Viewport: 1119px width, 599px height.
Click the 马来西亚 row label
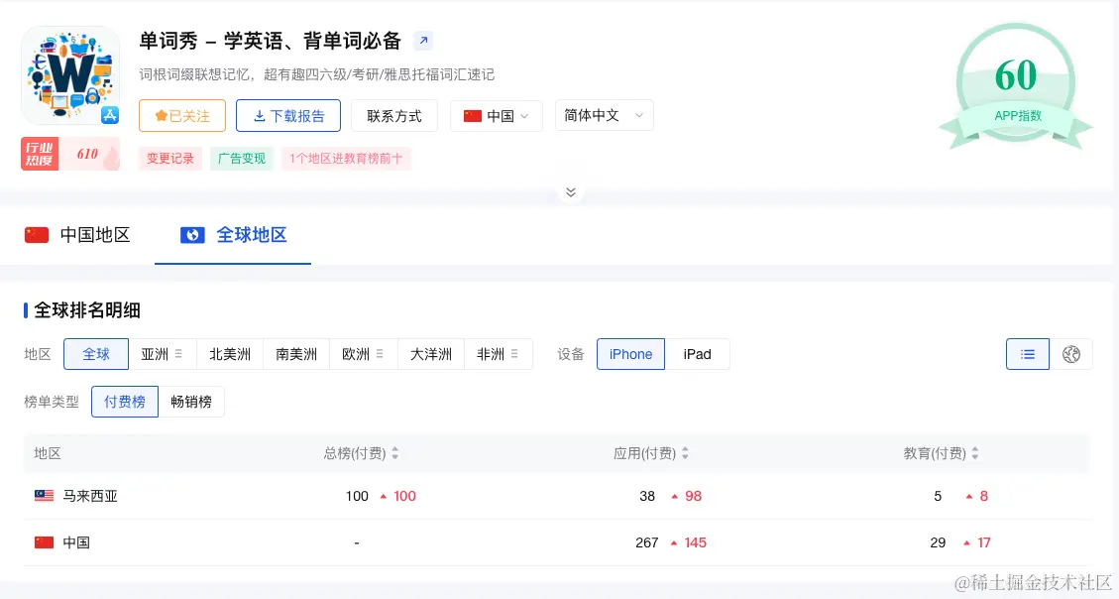click(90, 496)
